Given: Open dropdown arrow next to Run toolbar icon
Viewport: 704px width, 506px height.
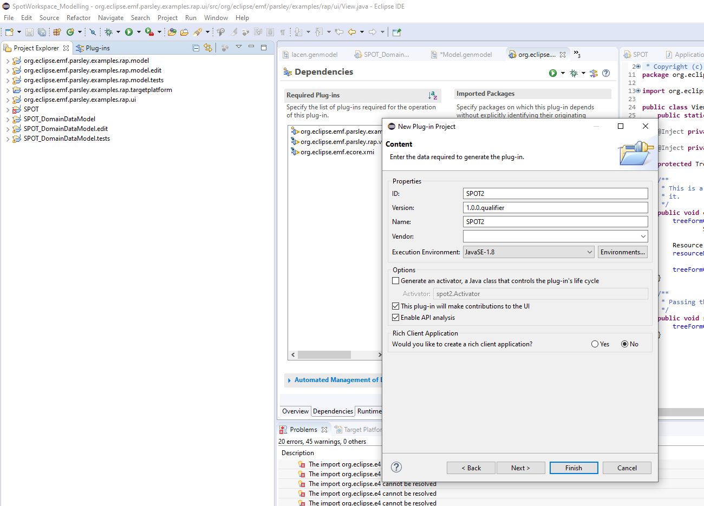Looking at the screenshot, I should (139, 32).
